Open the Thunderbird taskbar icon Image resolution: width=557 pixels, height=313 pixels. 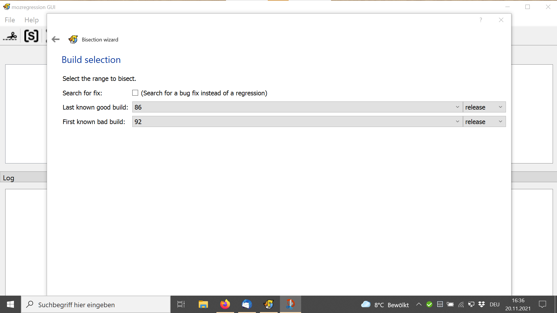coord(247,304)
